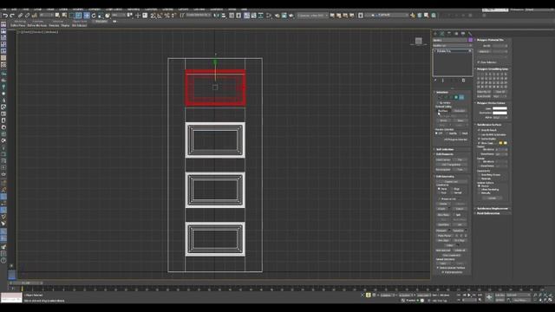Image resolution: width=555 pixels, height=312 pixels.
Task: Toggle the 3D Snaps icon
Action: tap(153, 16)
